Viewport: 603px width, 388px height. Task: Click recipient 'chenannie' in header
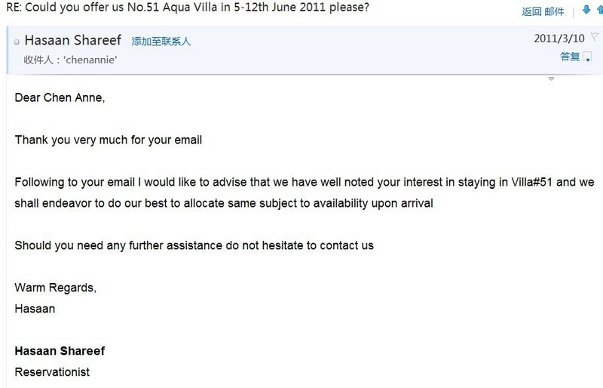91,60
